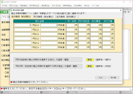Open 解説 beside 登録済：0銀行
Screen dimensions: 133x94
tap(90, 60)
